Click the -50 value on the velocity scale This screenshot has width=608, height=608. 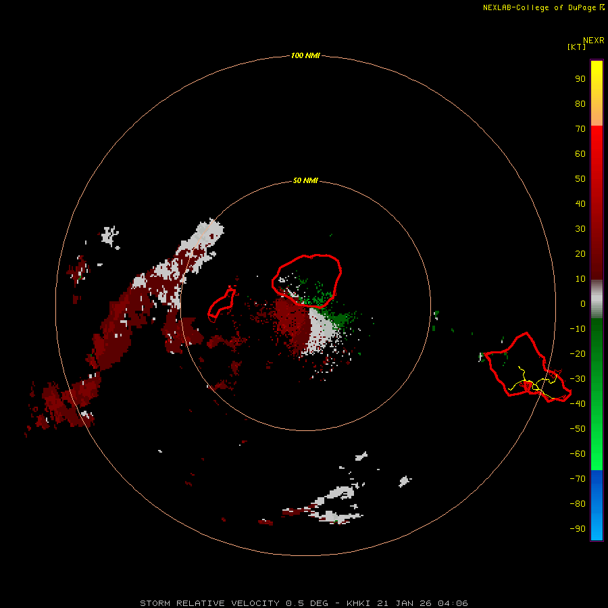point(578,429)
